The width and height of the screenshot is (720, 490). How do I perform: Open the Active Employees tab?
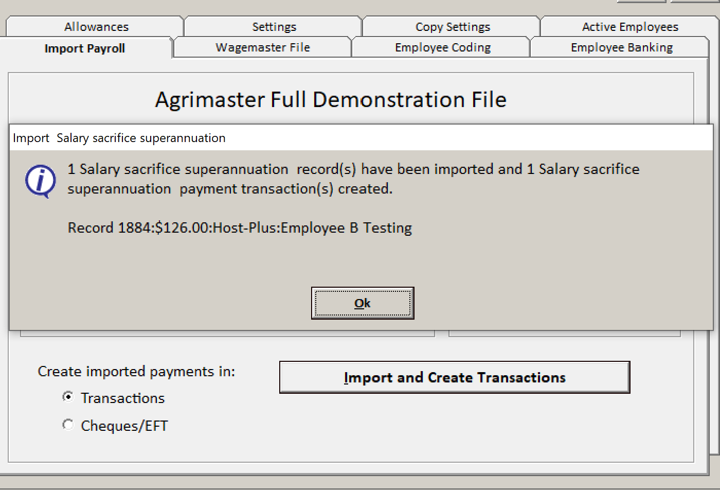(629, 27)
